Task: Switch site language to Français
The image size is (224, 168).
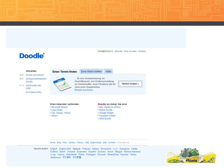Action: coord(86,149)
